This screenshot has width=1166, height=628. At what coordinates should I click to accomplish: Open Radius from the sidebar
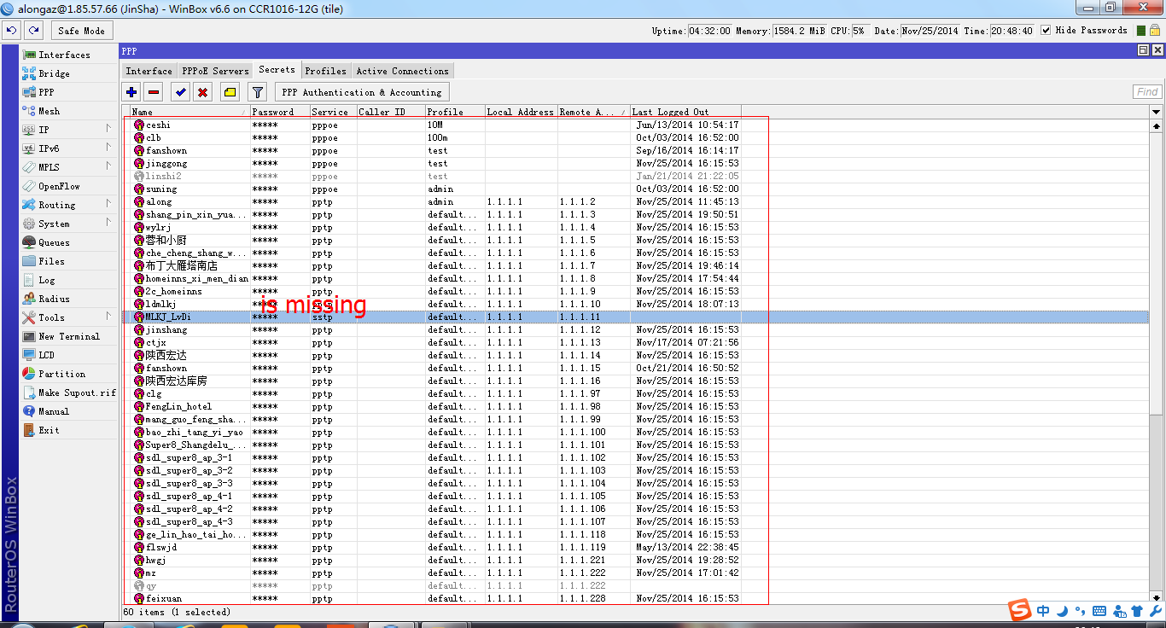(68, 299)
